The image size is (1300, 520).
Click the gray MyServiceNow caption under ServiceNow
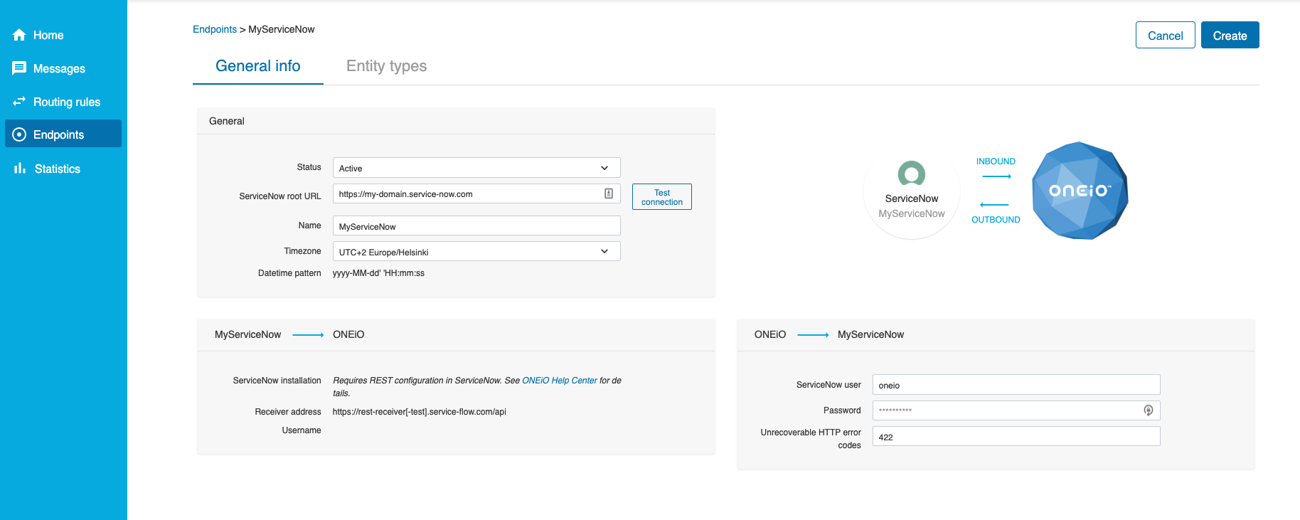[x=912, y=213]
